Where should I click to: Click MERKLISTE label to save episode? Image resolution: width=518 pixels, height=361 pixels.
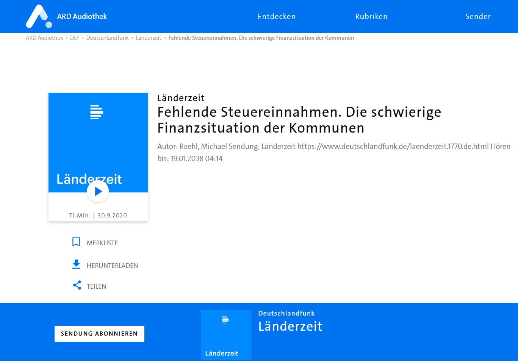click(102, 243)
